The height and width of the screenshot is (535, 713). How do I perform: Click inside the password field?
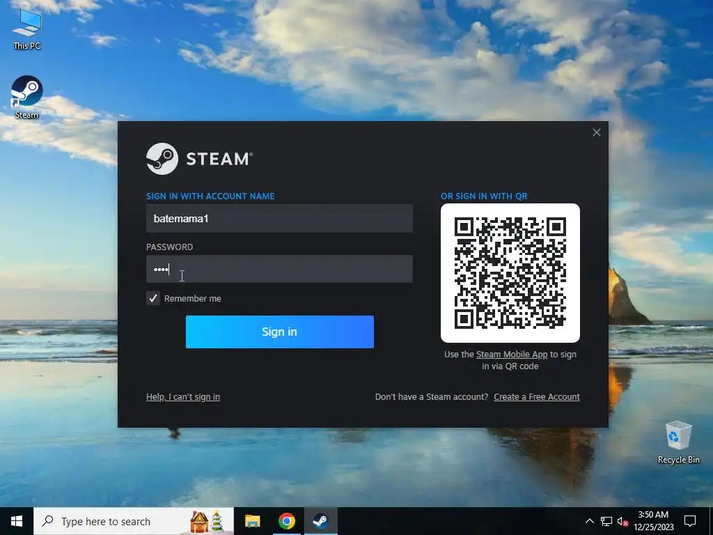pos(280,269)
